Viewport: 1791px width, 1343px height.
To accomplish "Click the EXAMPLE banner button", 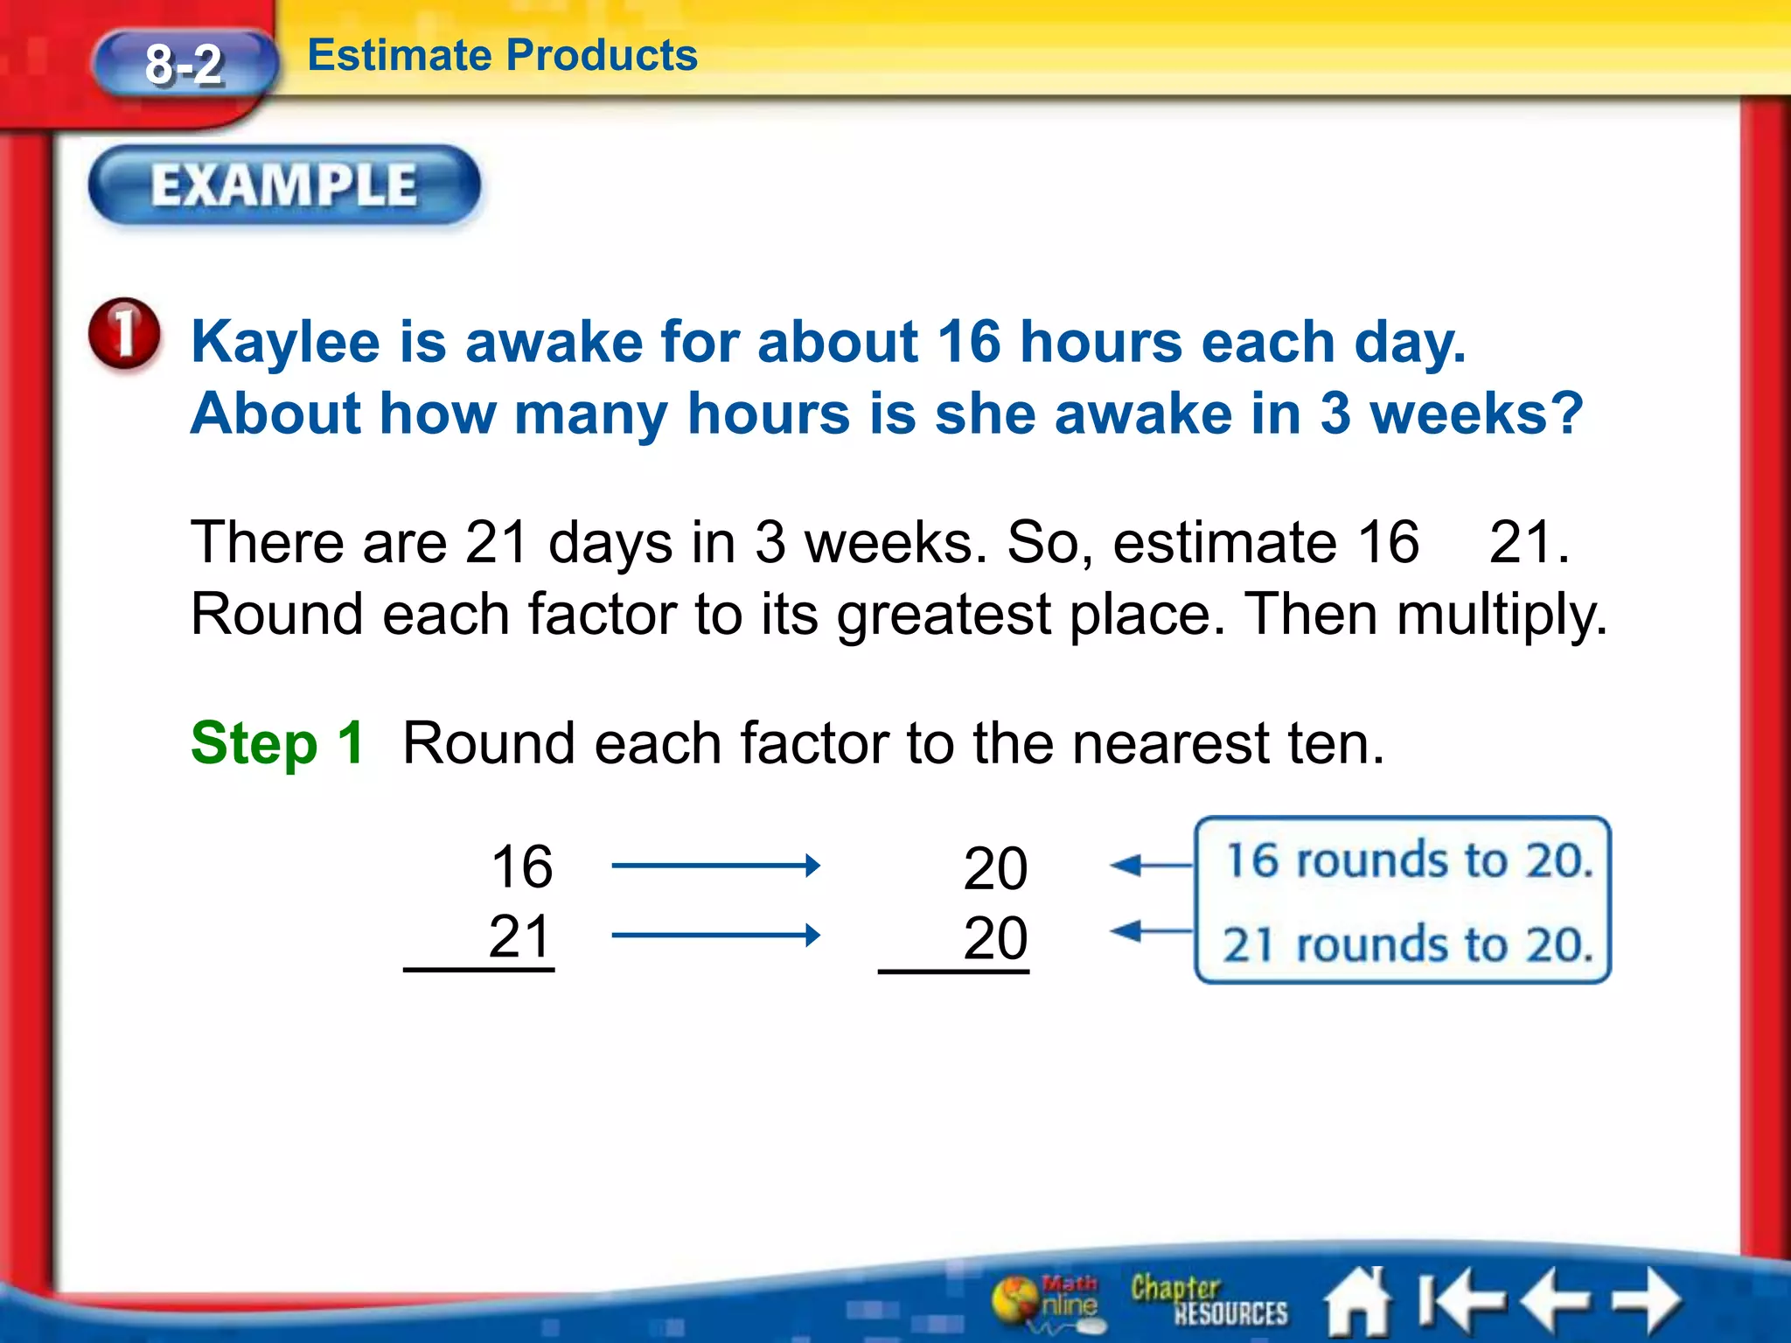I will point(284,185).
